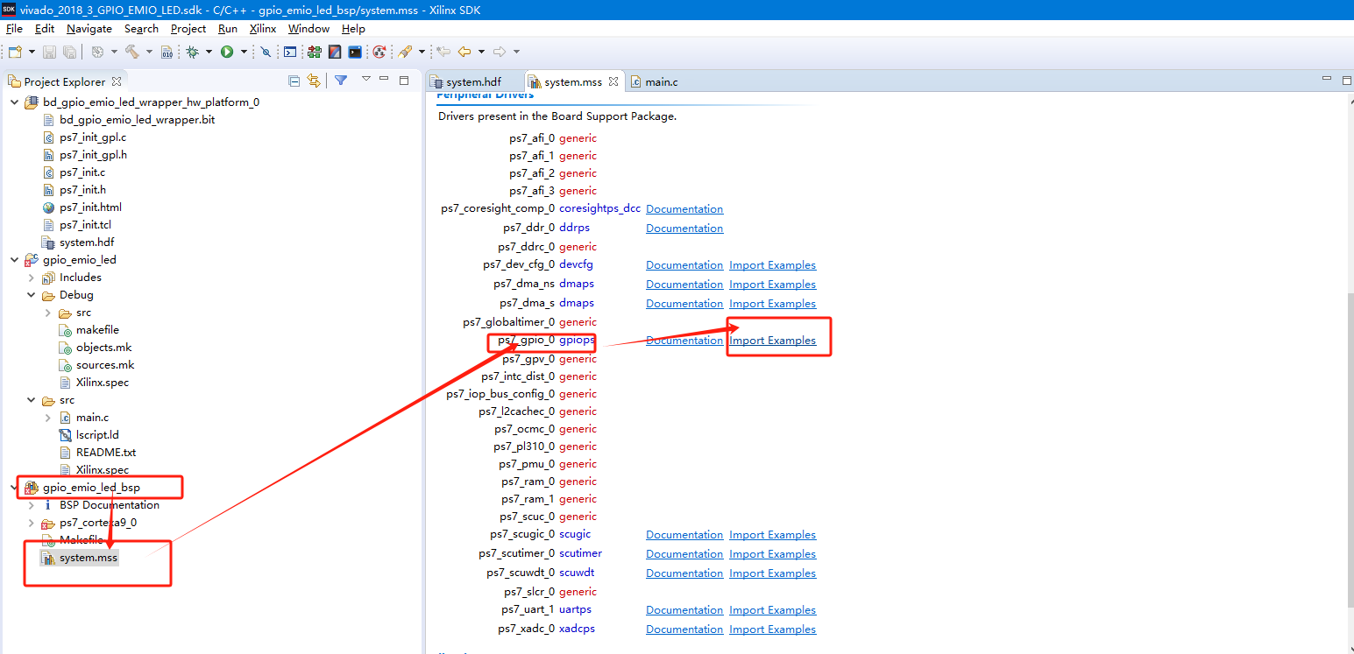1354x654 pixels.
Task: Select bd_gpio_emio_led_wrapper.bit file
Action: (x=137, y=120)
